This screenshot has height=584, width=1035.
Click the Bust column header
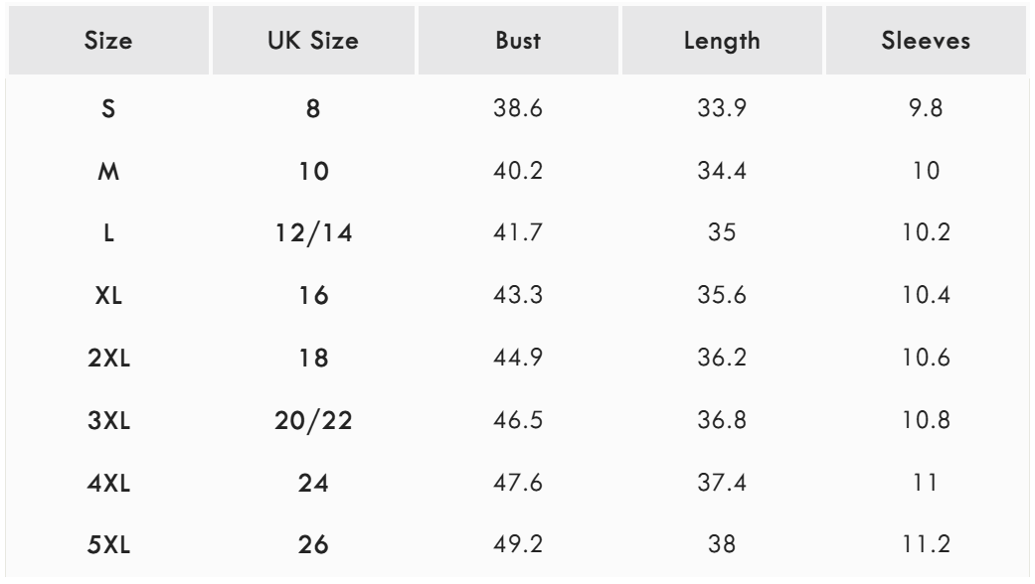point(517,46)
